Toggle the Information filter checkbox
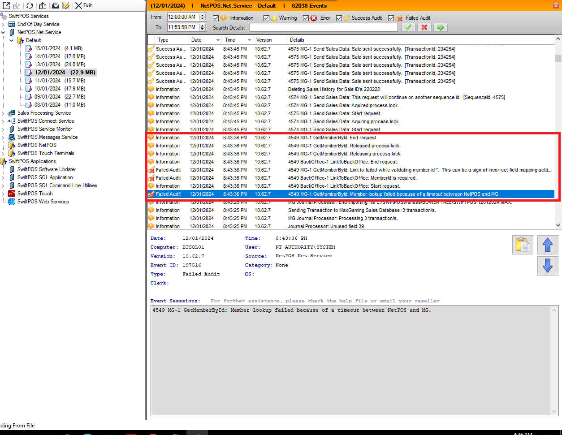This screenshot has height=435, width=562. (216, 18)
